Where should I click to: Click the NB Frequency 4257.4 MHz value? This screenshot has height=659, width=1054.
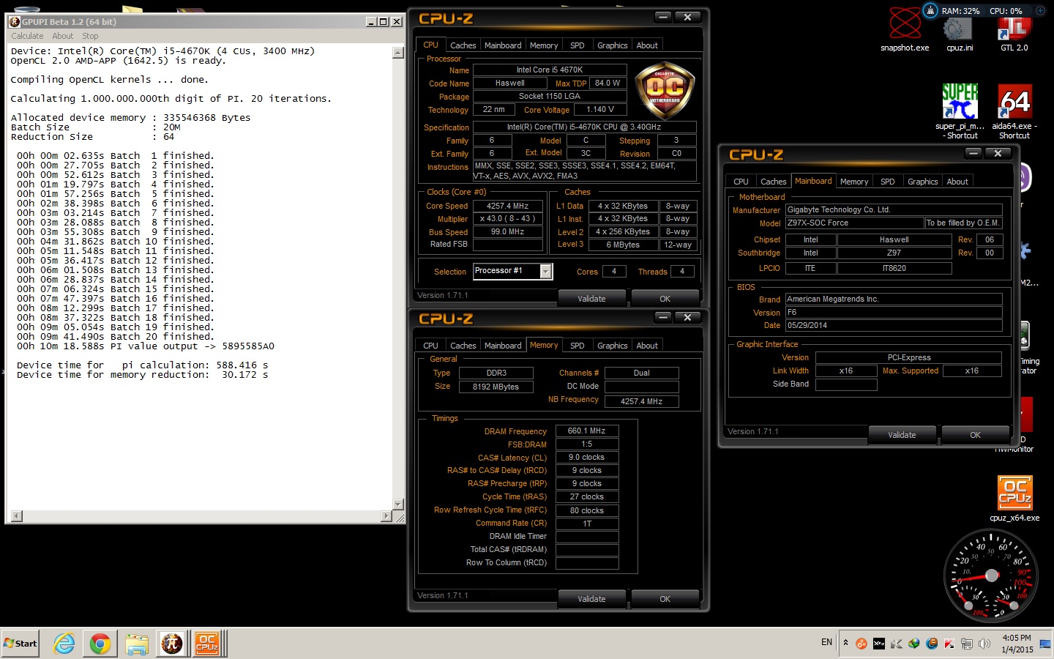(x=642, y=401)
